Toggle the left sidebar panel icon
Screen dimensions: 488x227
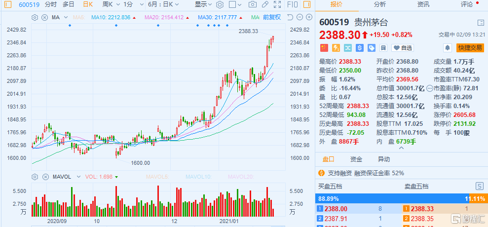tap(8, 4)
